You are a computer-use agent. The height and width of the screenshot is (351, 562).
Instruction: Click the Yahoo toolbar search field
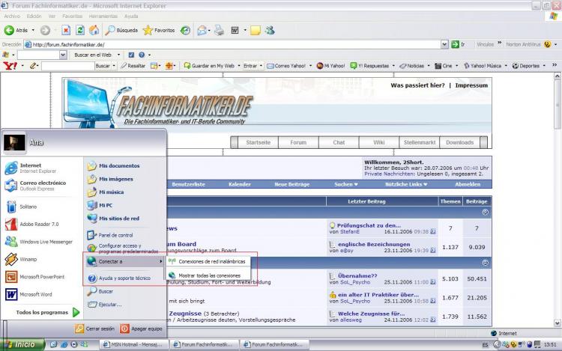[x=67, y=66]
